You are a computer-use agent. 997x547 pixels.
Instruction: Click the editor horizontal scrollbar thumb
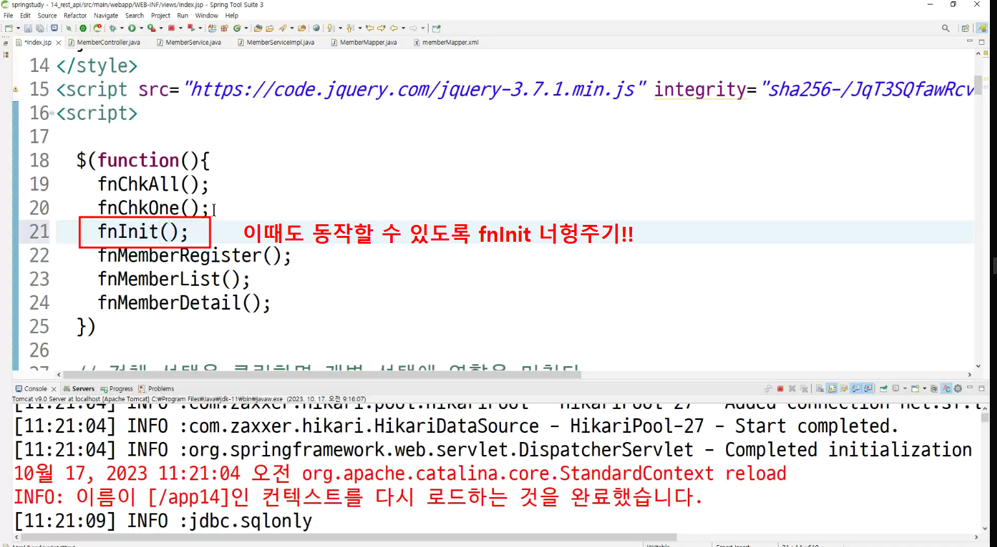(x=322, y=375)
